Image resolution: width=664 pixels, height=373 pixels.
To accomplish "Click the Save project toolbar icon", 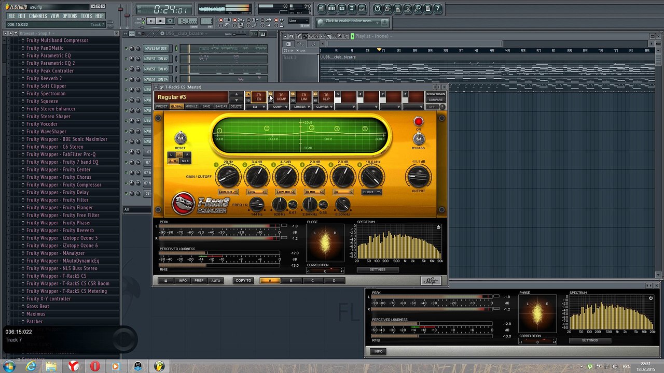I will [388, 9].
